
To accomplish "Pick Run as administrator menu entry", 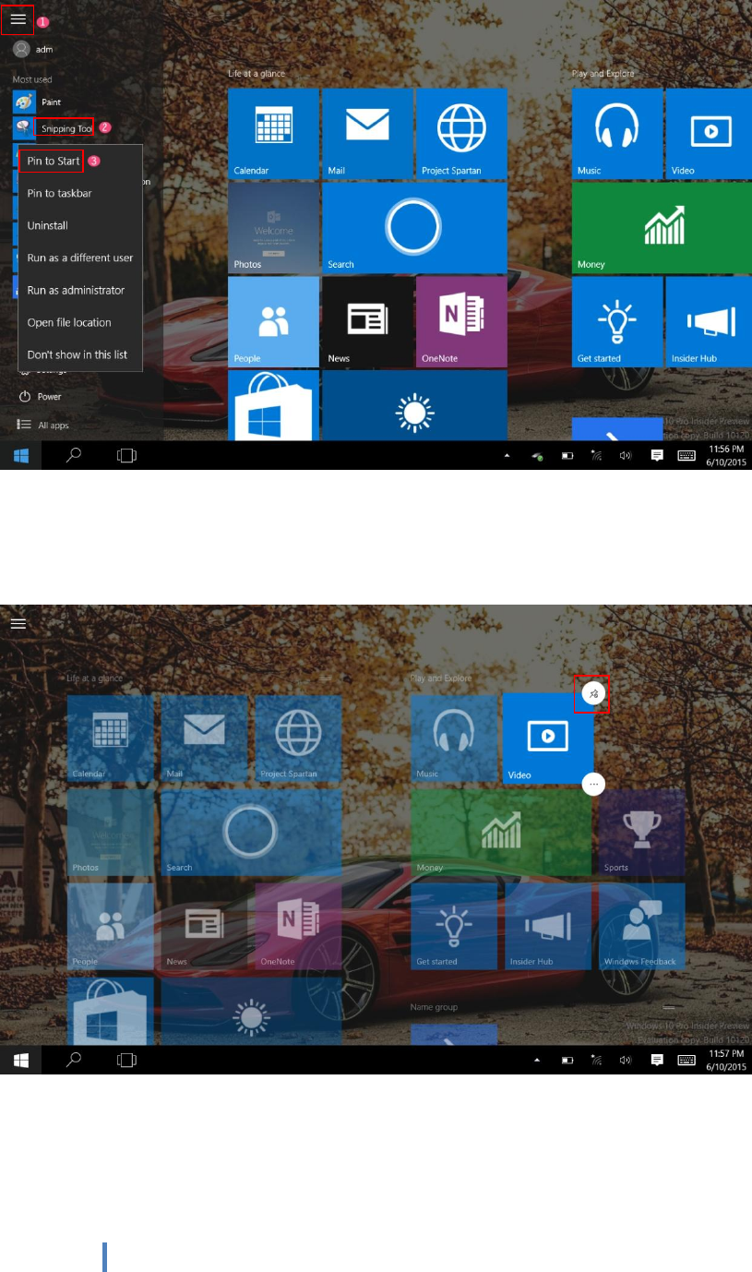I will (x=76, y=290).
